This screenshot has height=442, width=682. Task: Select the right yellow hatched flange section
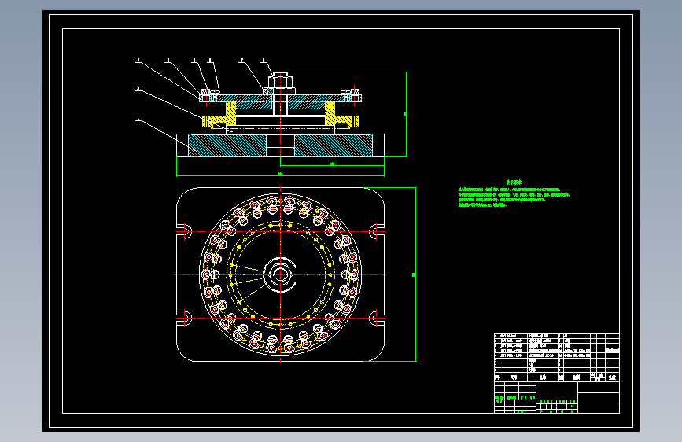click(x=342, y=116)
